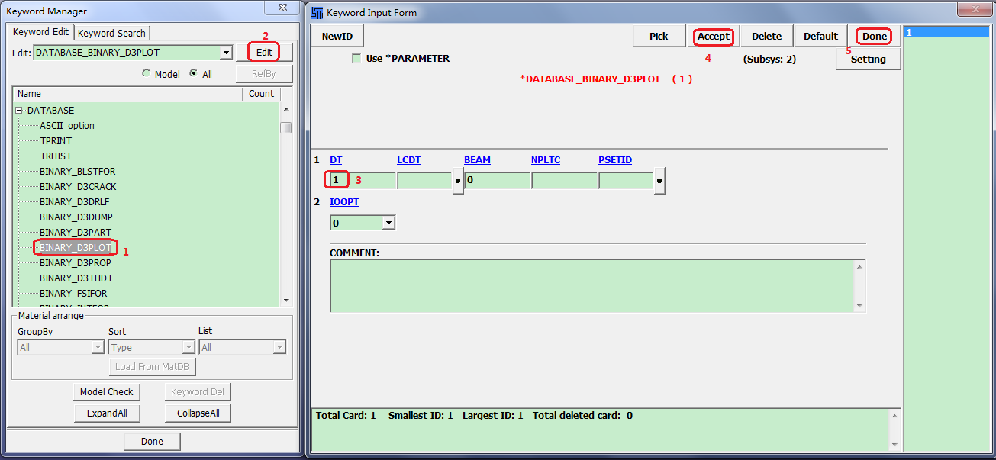Select the All radio button
The height and width of the screenshot is (460, 996).
[193, 74]
